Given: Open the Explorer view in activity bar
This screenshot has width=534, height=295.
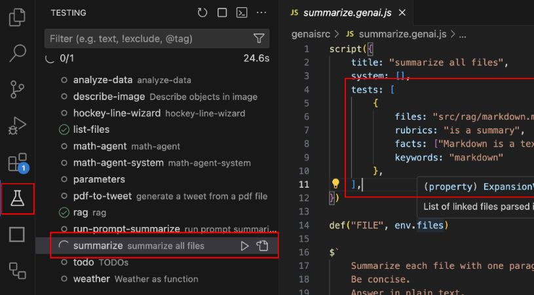Looking at the screenshot, I should pyautogui.click(x=16, y=17).
